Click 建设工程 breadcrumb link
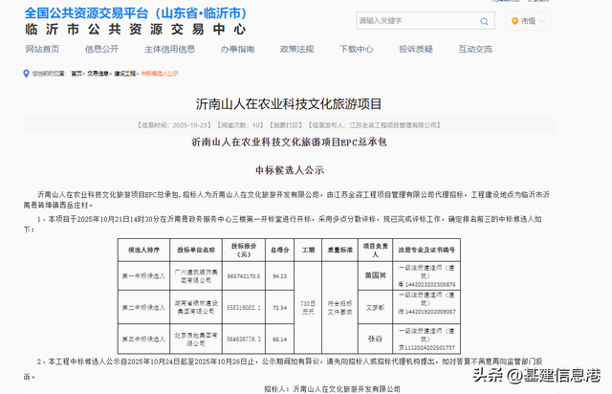This screenshot has width=612, height=394. [125, 72]
